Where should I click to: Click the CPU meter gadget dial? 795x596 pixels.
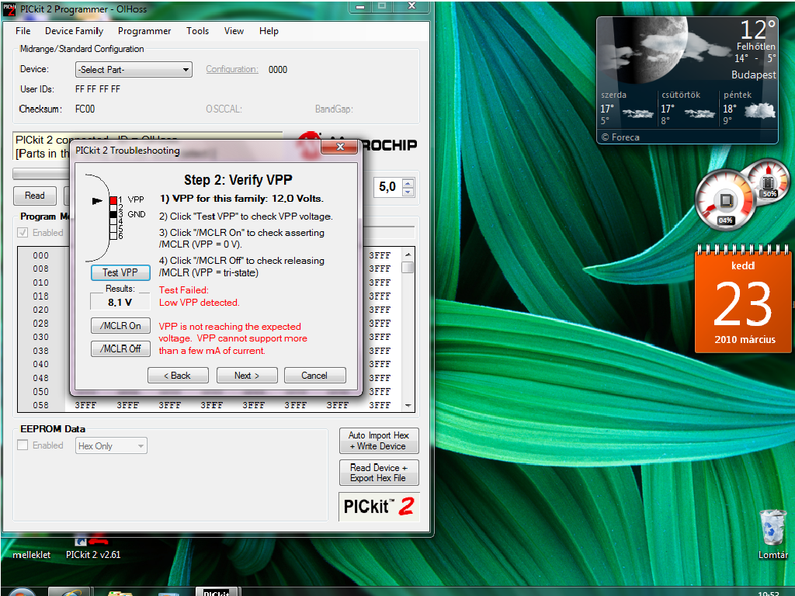726,201
